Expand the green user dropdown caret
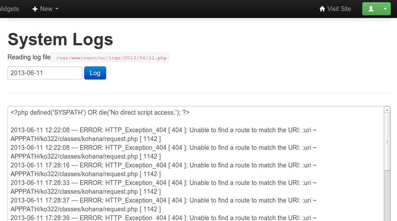The image size is (397, 221). pyautogui.click(x=385, y=9)
